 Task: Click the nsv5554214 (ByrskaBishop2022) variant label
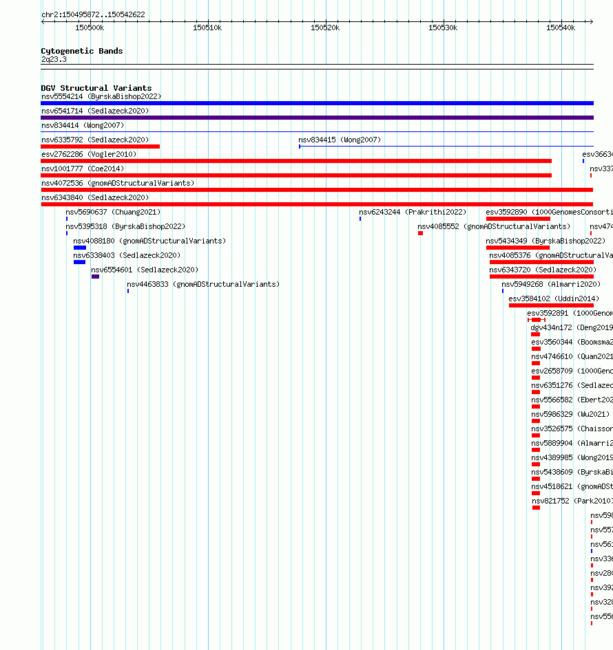[x=101, y=96]
